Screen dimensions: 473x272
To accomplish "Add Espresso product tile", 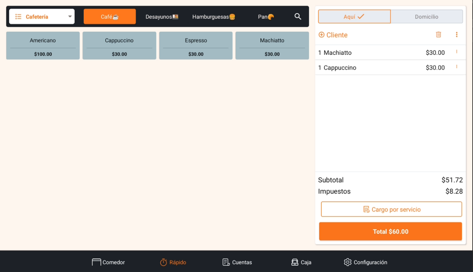I will 196,46.
